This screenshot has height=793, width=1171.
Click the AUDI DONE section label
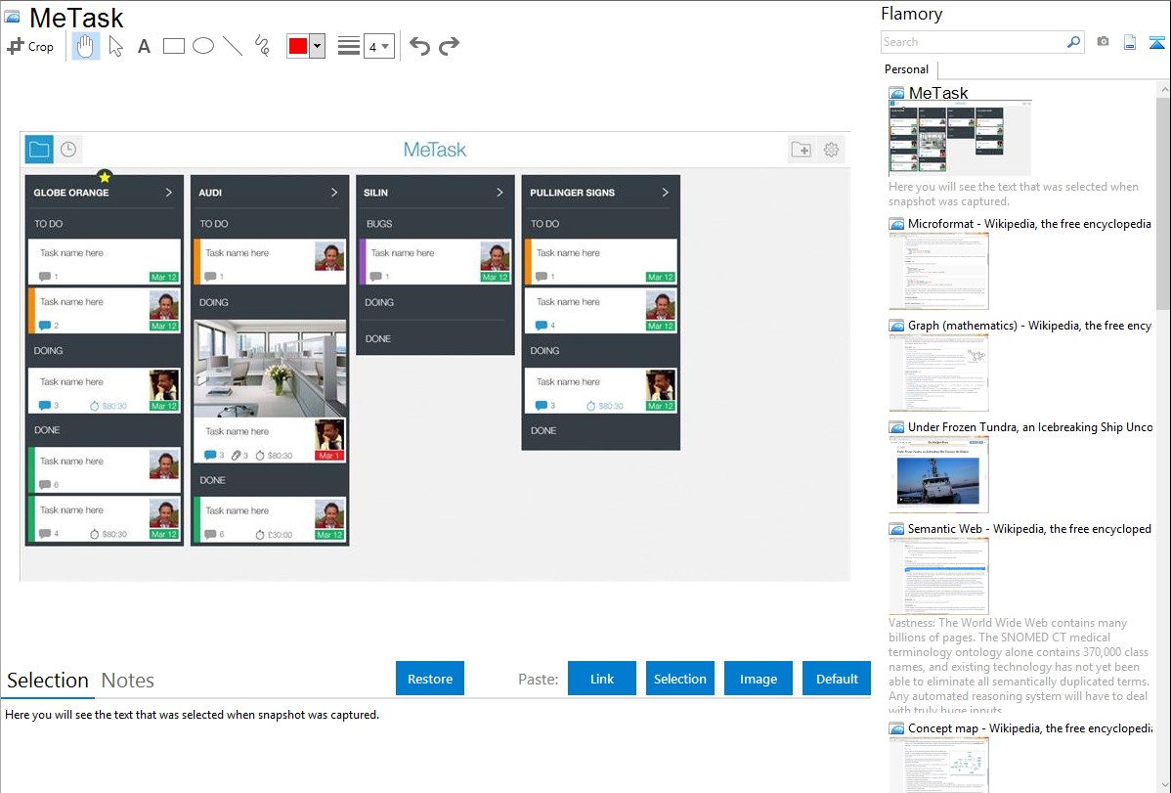point(212,480)
